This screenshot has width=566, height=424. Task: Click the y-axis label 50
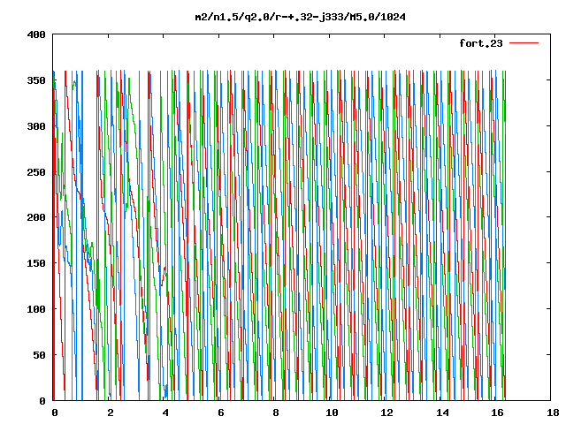39,355
